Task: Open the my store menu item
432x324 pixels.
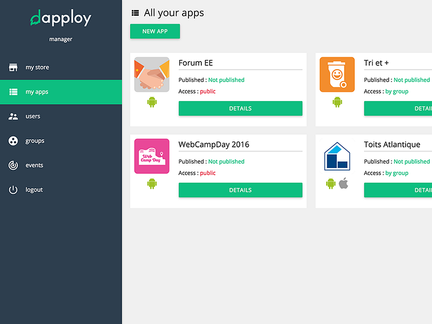Action: point(61,67)
